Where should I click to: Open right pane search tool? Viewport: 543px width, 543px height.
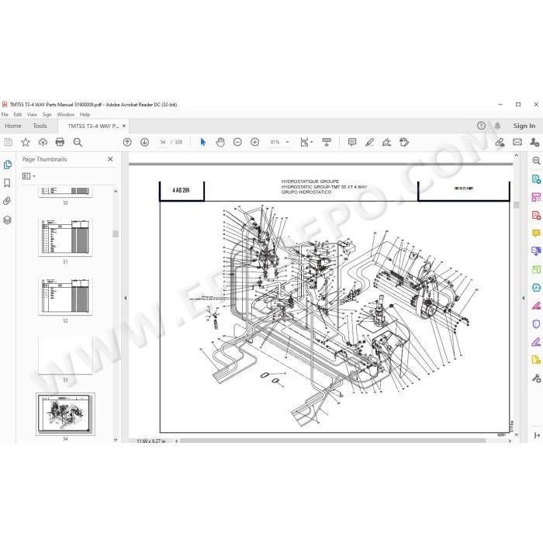536,161
